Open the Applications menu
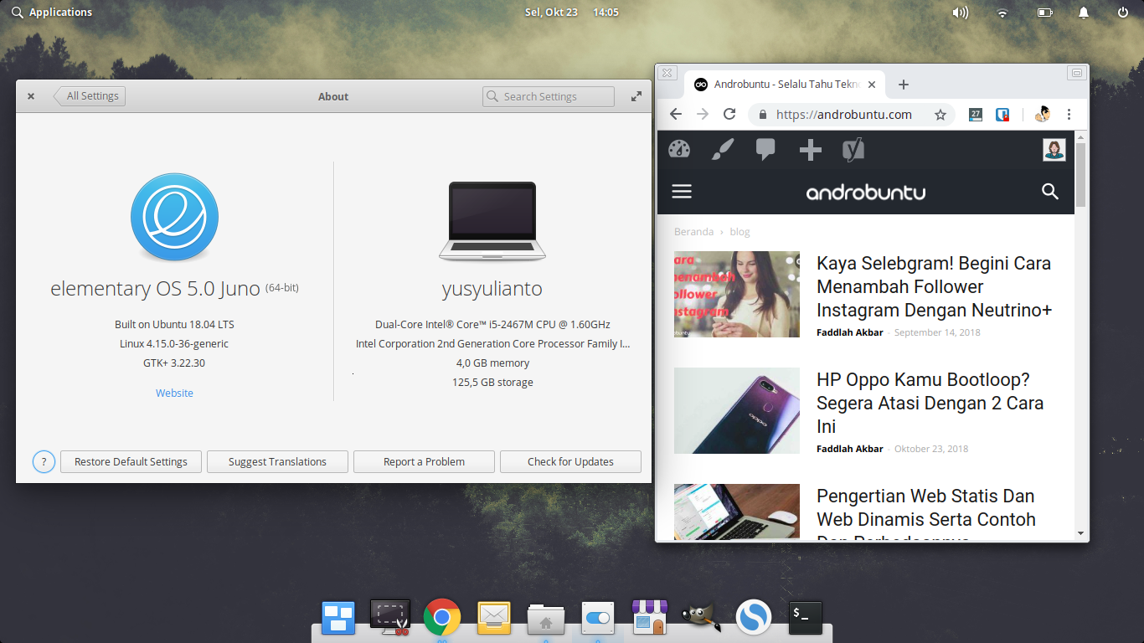 52,12
